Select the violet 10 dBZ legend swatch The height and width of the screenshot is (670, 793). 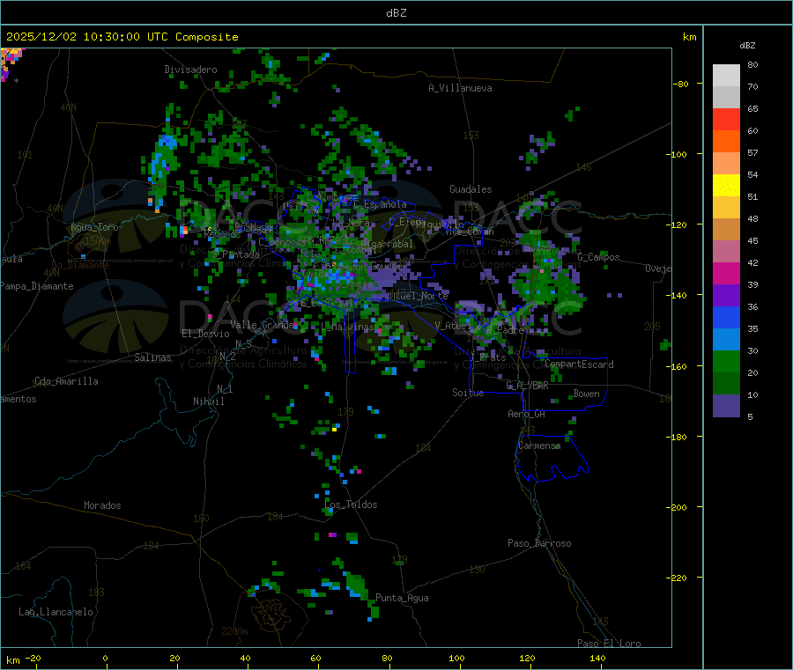(x=726, y=406)
